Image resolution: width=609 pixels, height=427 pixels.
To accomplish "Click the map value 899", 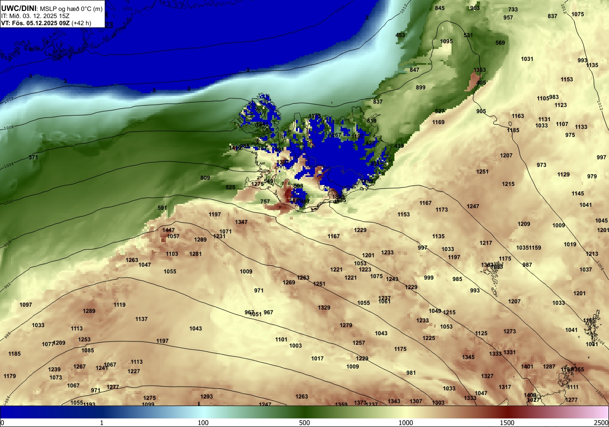I will pyautogui.click(x=421, y=87).
